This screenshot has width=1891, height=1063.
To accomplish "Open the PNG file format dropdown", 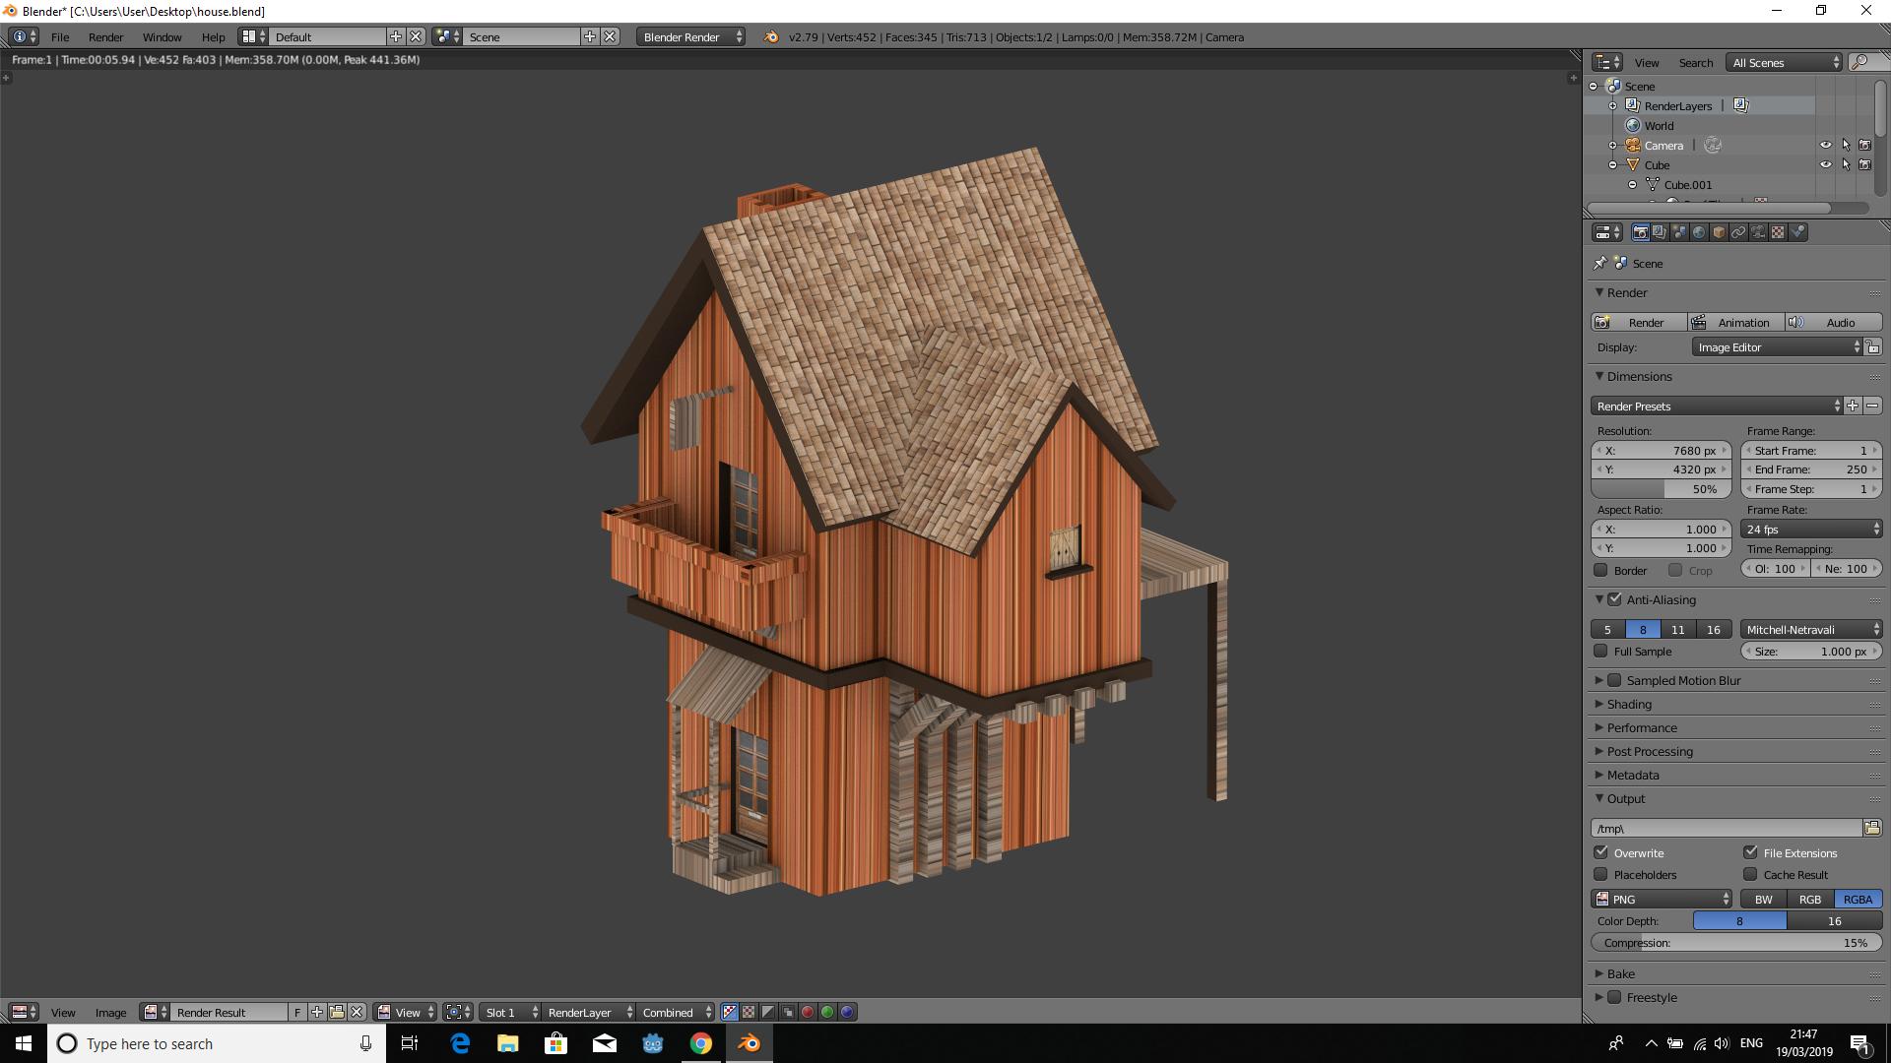I will (x=1662, y=899).
